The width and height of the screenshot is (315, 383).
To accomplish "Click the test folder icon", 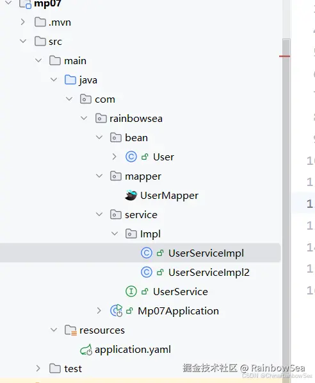I will (55, 368).
